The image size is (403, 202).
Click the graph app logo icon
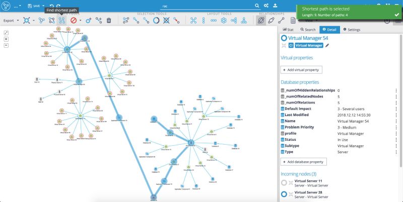(x=6, y=6)
